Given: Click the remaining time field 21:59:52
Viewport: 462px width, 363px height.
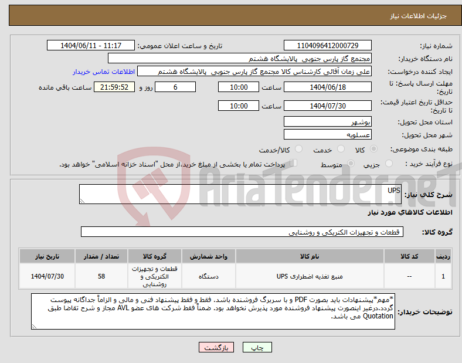Looking at the screenshot, I should (x=114, y=87).
